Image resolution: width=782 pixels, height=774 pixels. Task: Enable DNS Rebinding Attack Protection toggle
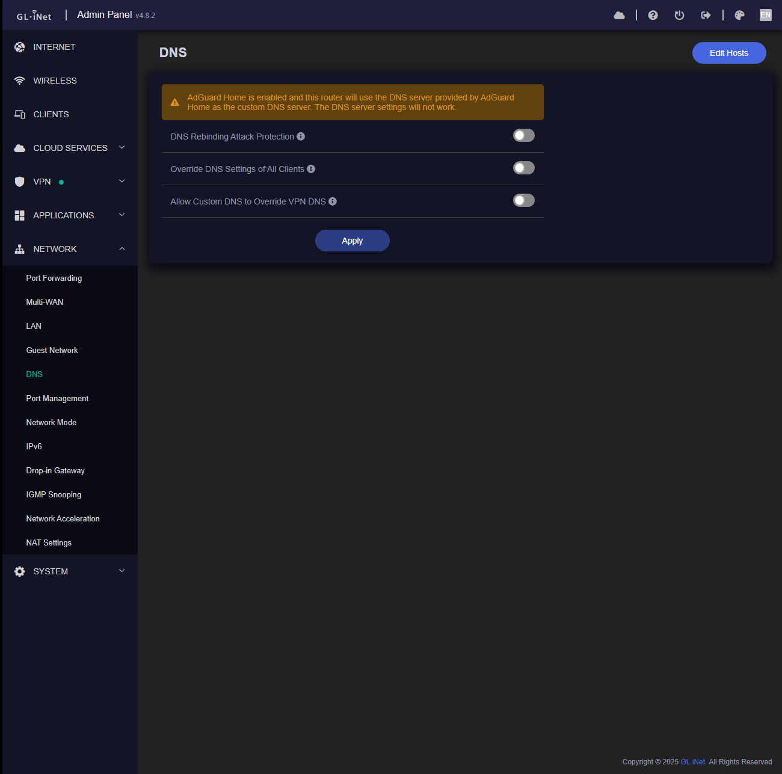523,136
